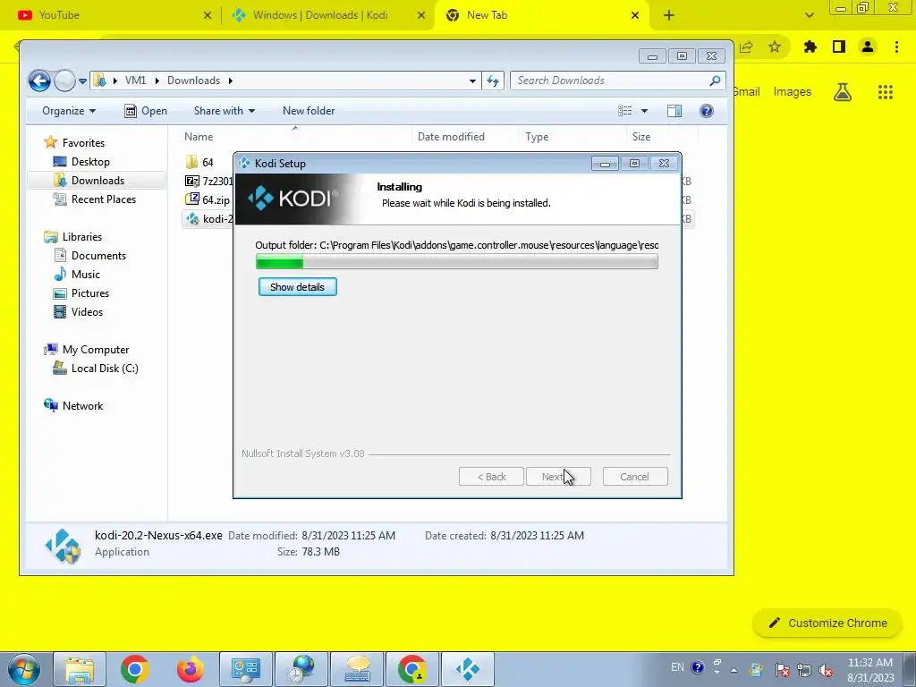Sort files by Date modified column
Viewport: 916px width, 687px height.
(x=451, y=137)
